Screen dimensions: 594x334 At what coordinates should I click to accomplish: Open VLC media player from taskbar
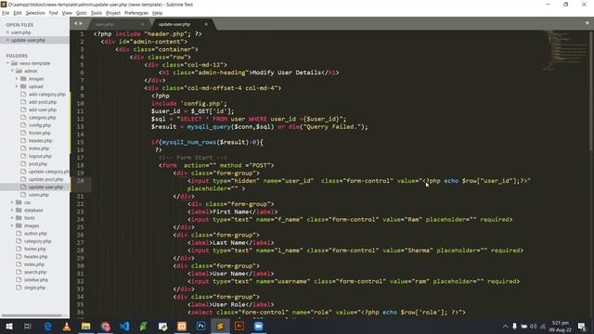click(x=67, y=326)
